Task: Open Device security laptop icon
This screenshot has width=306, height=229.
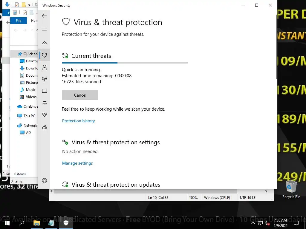Action: [45, 103]
